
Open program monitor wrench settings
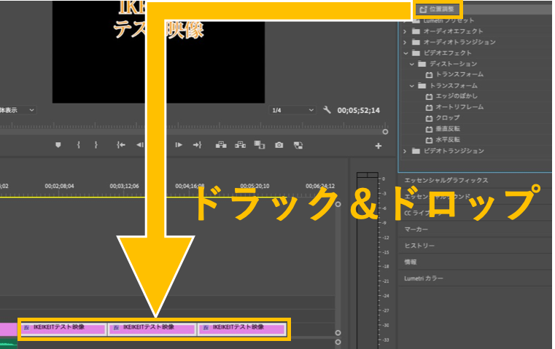327,110
